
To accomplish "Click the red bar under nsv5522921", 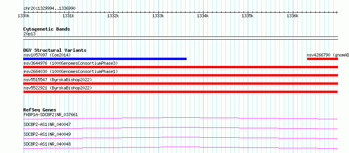I will (180, 92).
